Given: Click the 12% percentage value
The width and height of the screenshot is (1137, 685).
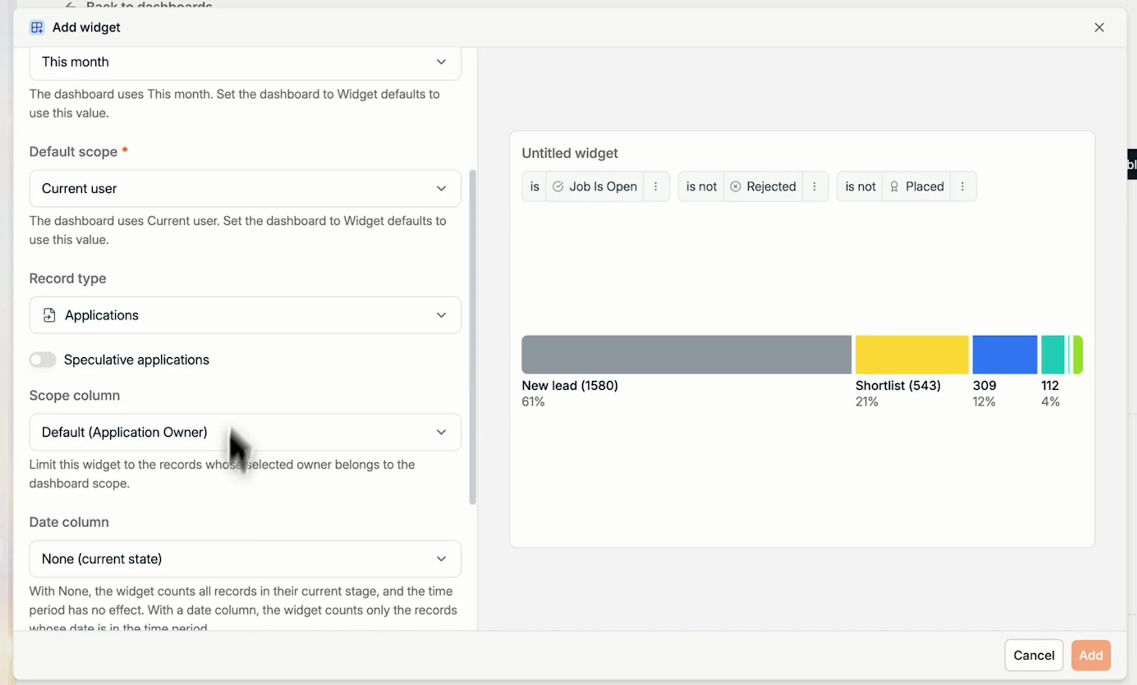Looking at the screenshot, I should pyautogui.click(x=984, y=402).
